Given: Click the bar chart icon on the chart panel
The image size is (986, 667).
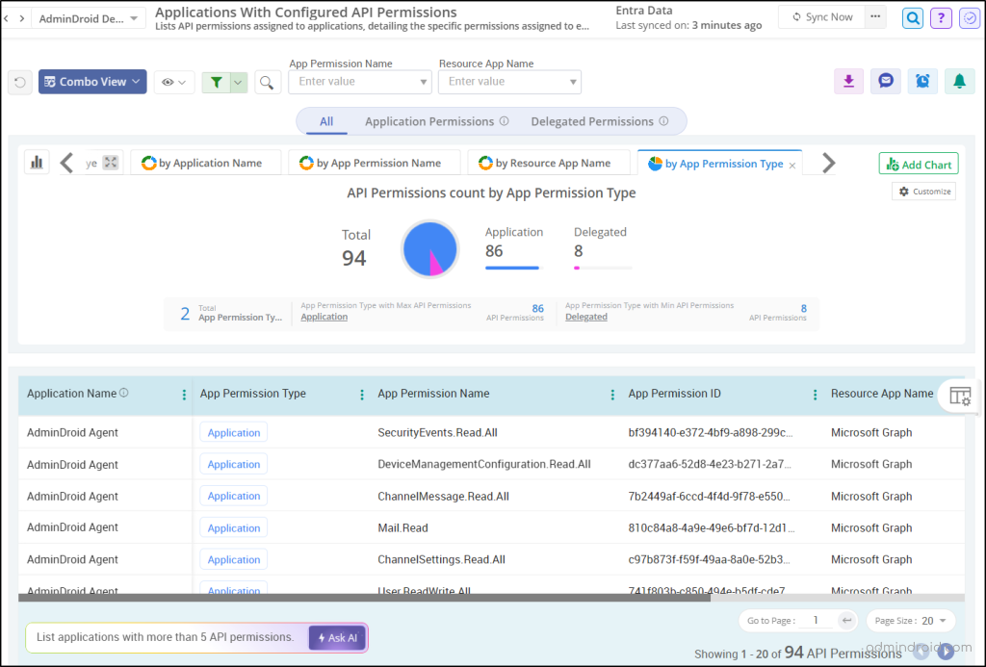Looking at the screenshot, I should [x=38, y=163].
